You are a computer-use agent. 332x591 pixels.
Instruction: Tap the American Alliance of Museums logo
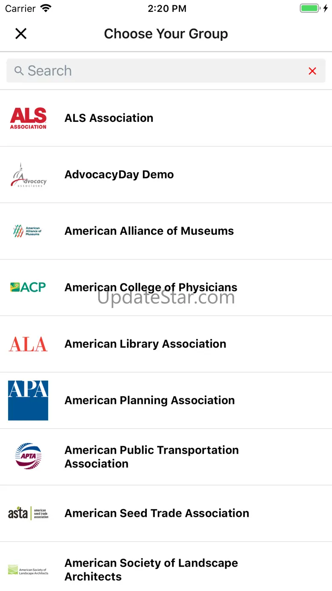(x=28, y=231)
